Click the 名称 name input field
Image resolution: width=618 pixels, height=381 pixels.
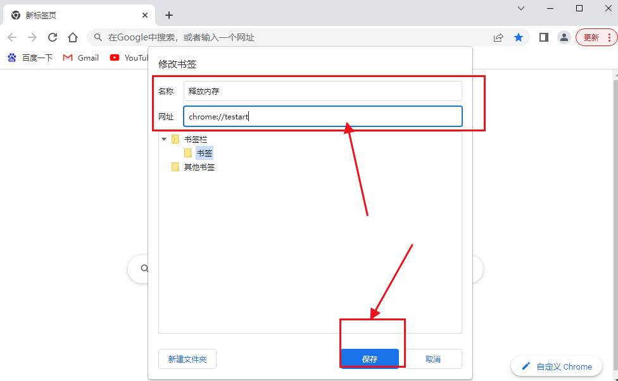click(x=323, y=91)
